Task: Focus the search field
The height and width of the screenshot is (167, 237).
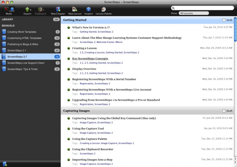Action: [202, 8]
